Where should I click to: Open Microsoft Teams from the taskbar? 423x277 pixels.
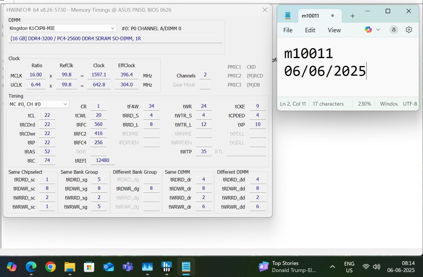point(128,266)
